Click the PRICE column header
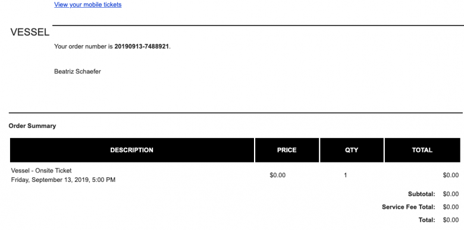The image size is (464, 230). click(287, 150)
